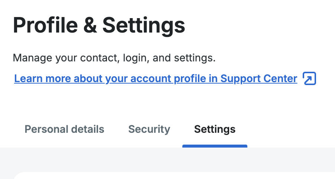335x179 pixels.
Task: Click the external link arrow icon
Action: pos(309,79)
